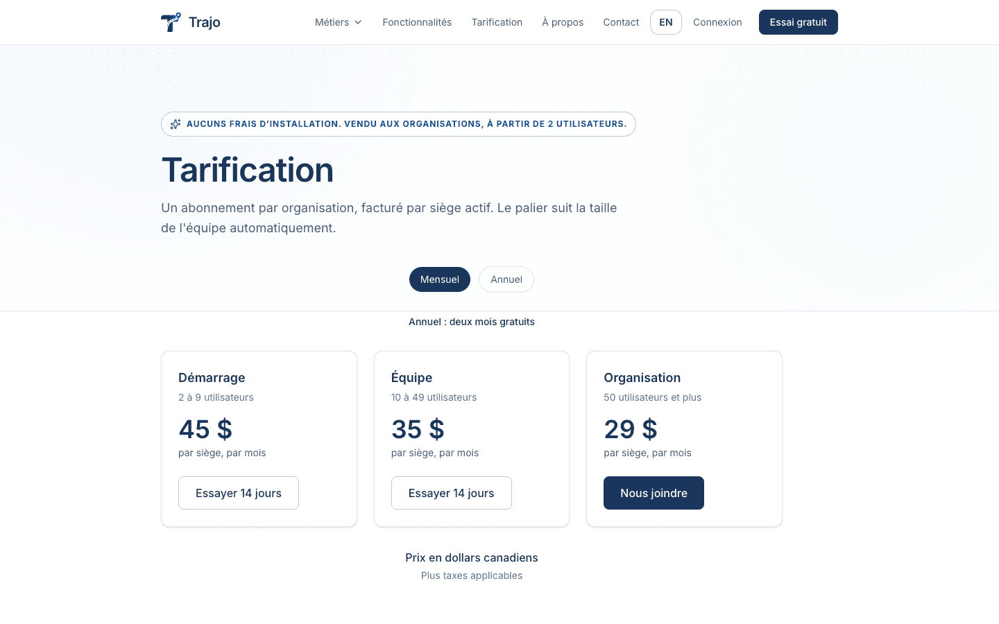This screenshot has height=624, width=999.
Task: Click Essayer 14 jours in Équipe card
Action: click(x=452, y=493)
